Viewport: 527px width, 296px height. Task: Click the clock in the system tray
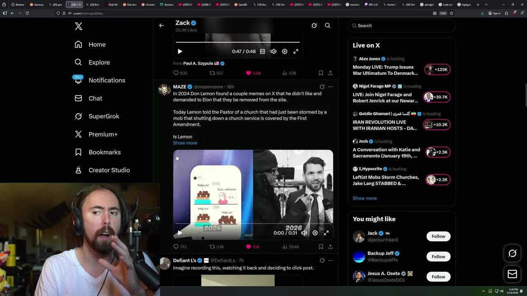(513, 291)
